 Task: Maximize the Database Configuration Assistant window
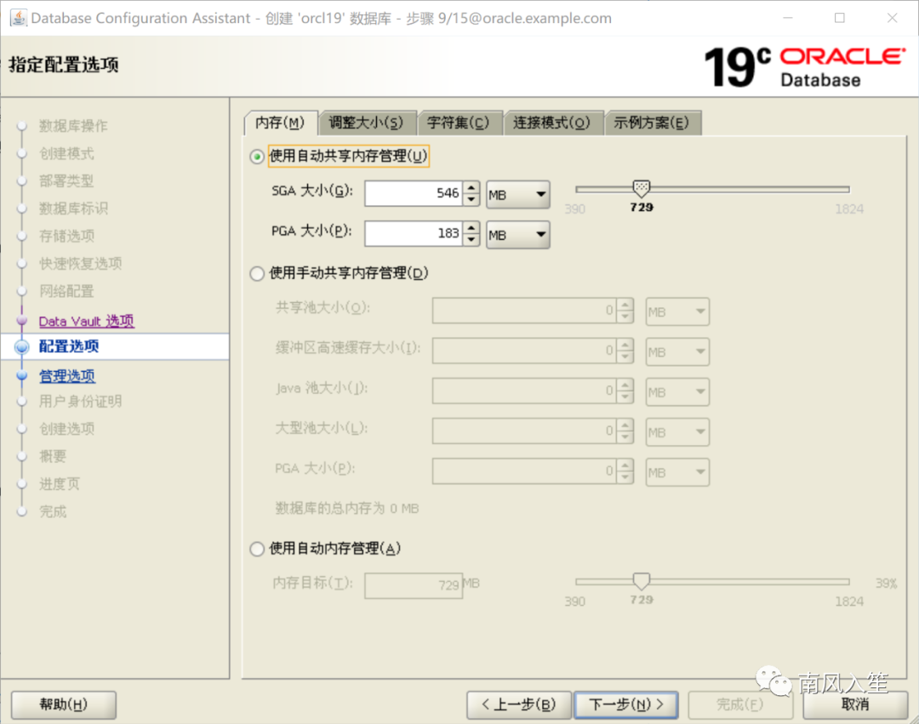(x=840, y=18)
